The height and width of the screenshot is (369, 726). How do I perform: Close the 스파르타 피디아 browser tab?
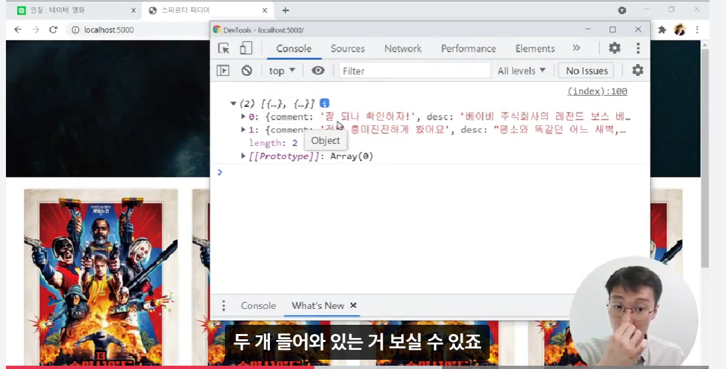click(265, 10)
